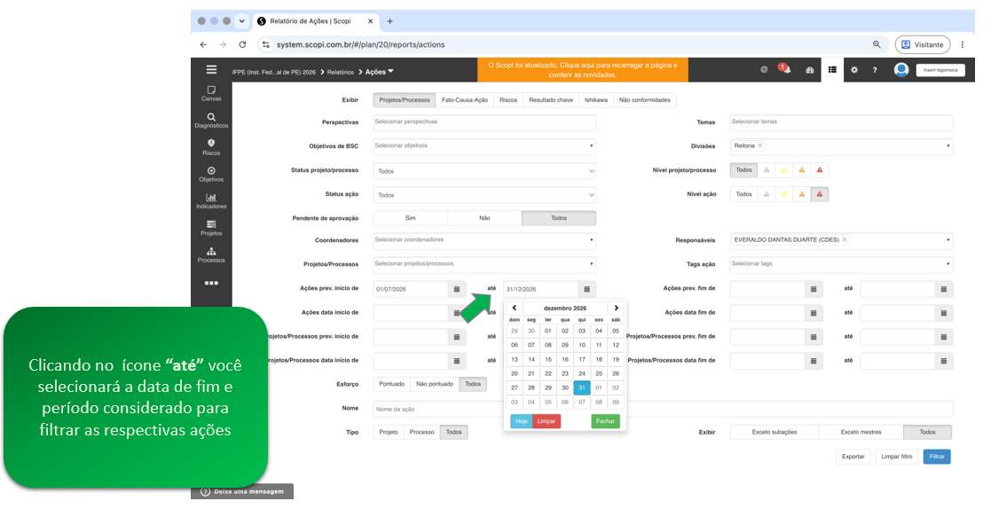Click the blue Filtrar button
This screenshot has height=509, width=991.
(x=937, y=457)
